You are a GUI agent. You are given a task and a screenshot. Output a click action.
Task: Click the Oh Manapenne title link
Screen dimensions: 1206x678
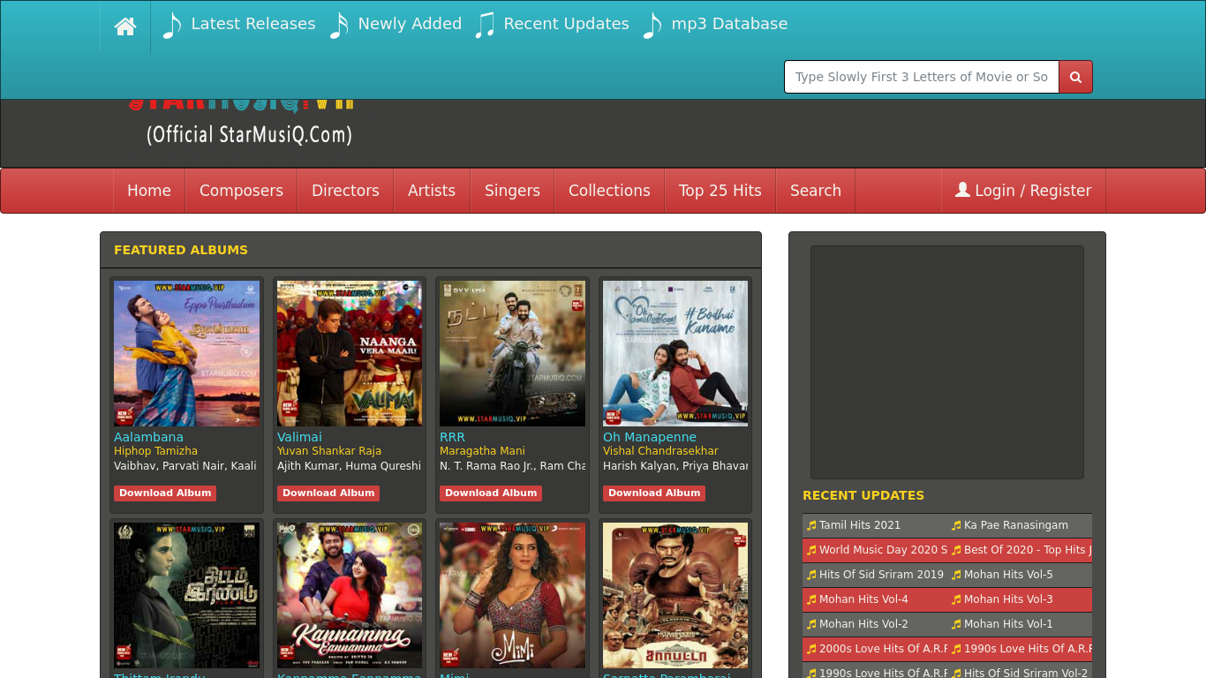pos(650,437)
